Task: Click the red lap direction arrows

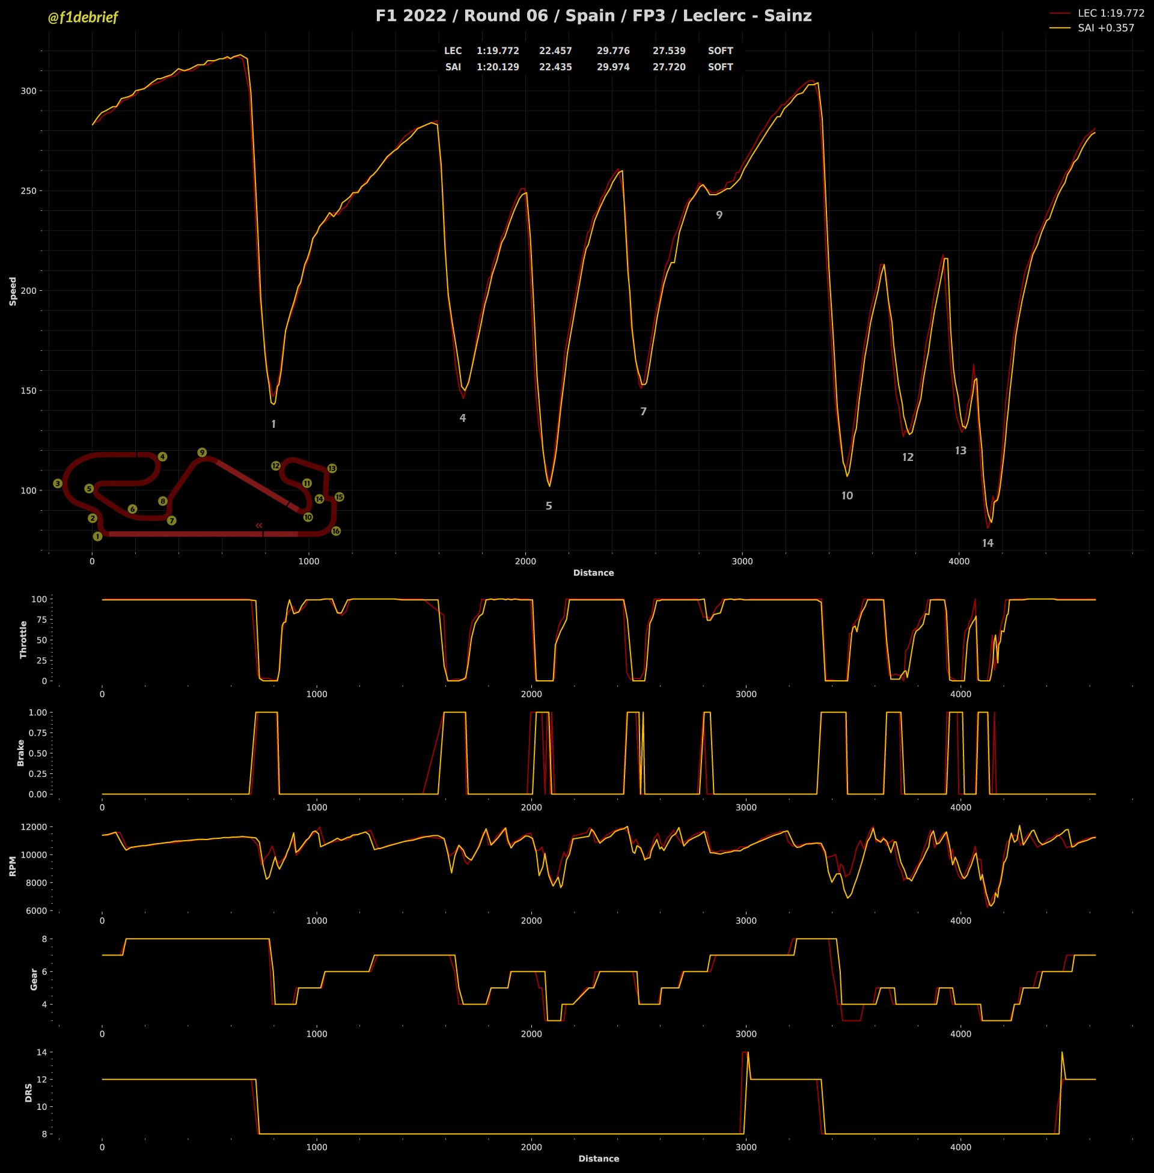Action: point(259,525)
